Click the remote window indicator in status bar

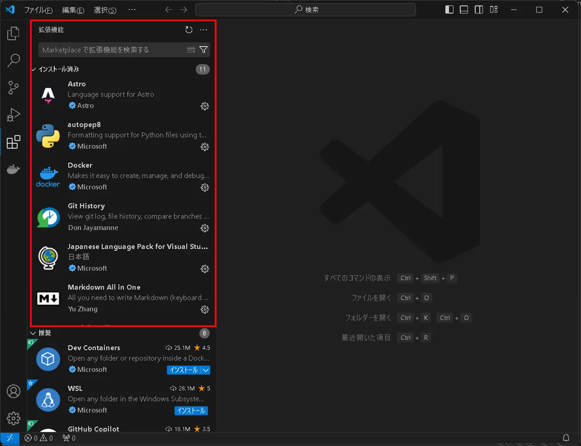click(x=10, y=438)
